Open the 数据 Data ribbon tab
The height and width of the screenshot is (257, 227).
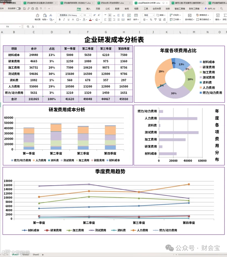tap(117, 9)
